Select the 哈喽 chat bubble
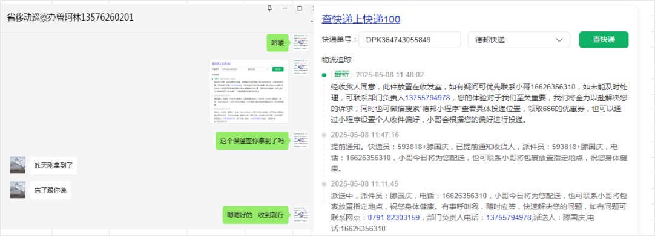Viewport: 655px width, 236px height. pyautogui.click(x=277, y=42)
